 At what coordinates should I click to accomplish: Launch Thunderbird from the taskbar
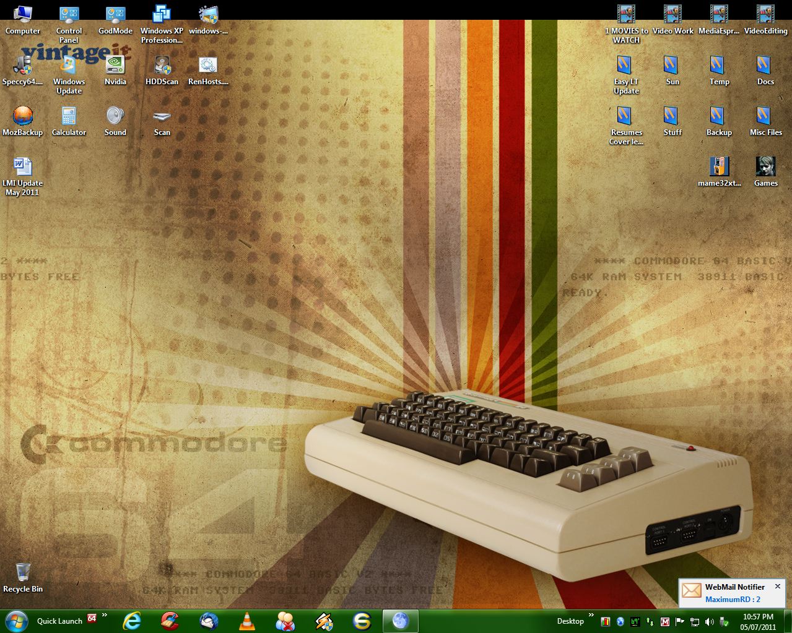click(209, 621)
